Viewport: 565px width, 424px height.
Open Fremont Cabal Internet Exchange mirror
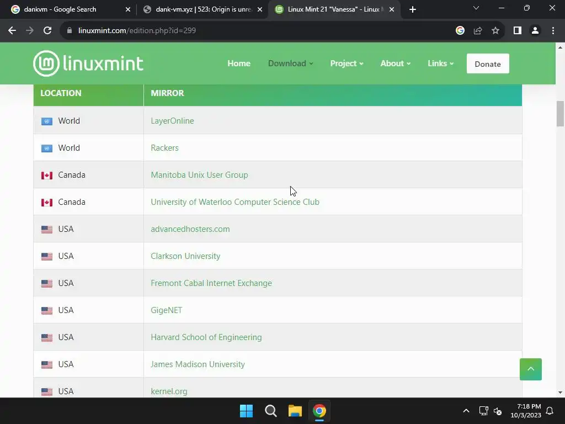coord(211,283)
